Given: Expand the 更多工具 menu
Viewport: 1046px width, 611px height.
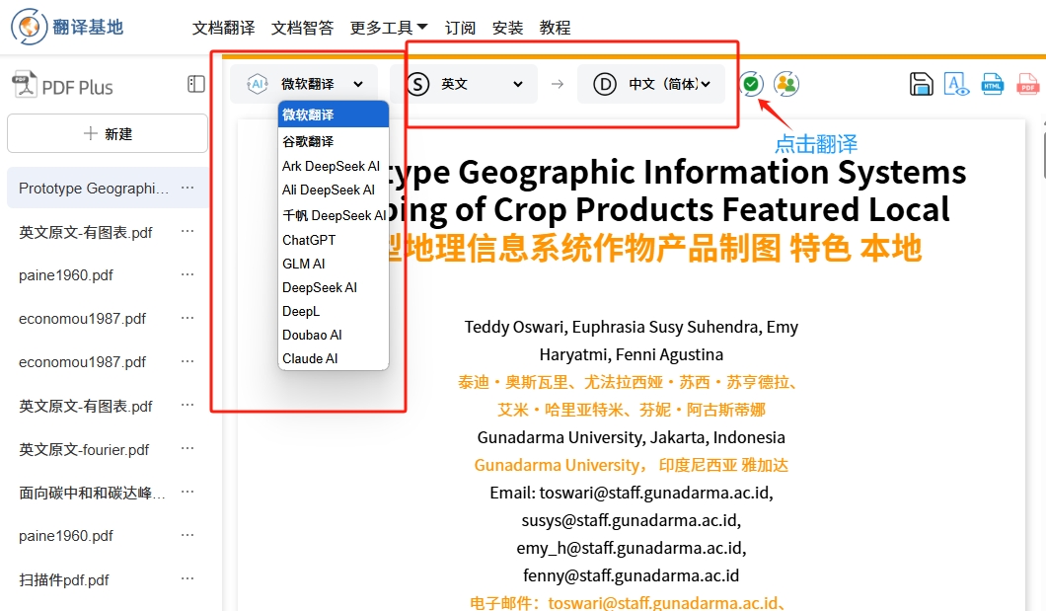Looking at the screenshot, I should coord(388,28).
